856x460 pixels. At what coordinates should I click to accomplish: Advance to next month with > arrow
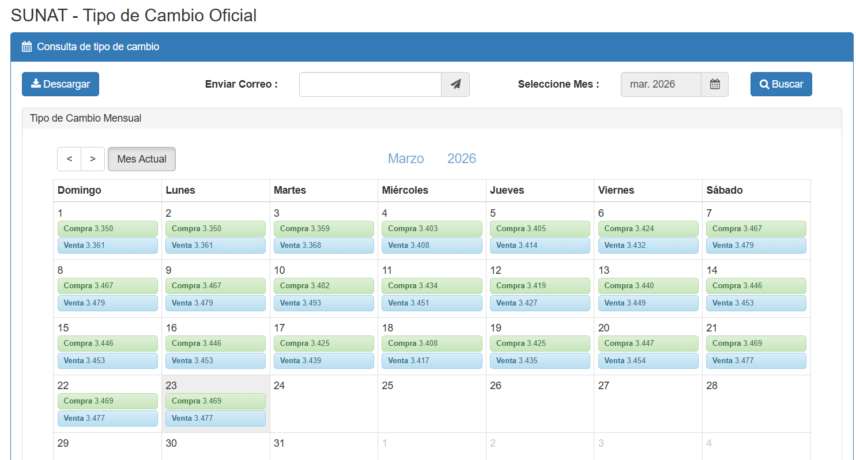(93, 159)
